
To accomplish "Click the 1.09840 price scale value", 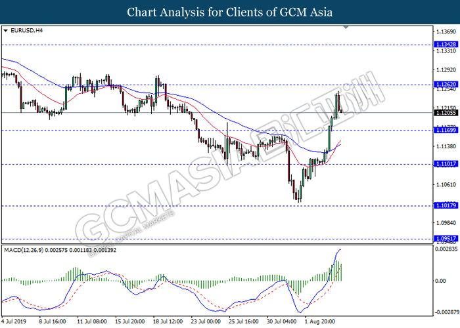I will click(446, 223).
